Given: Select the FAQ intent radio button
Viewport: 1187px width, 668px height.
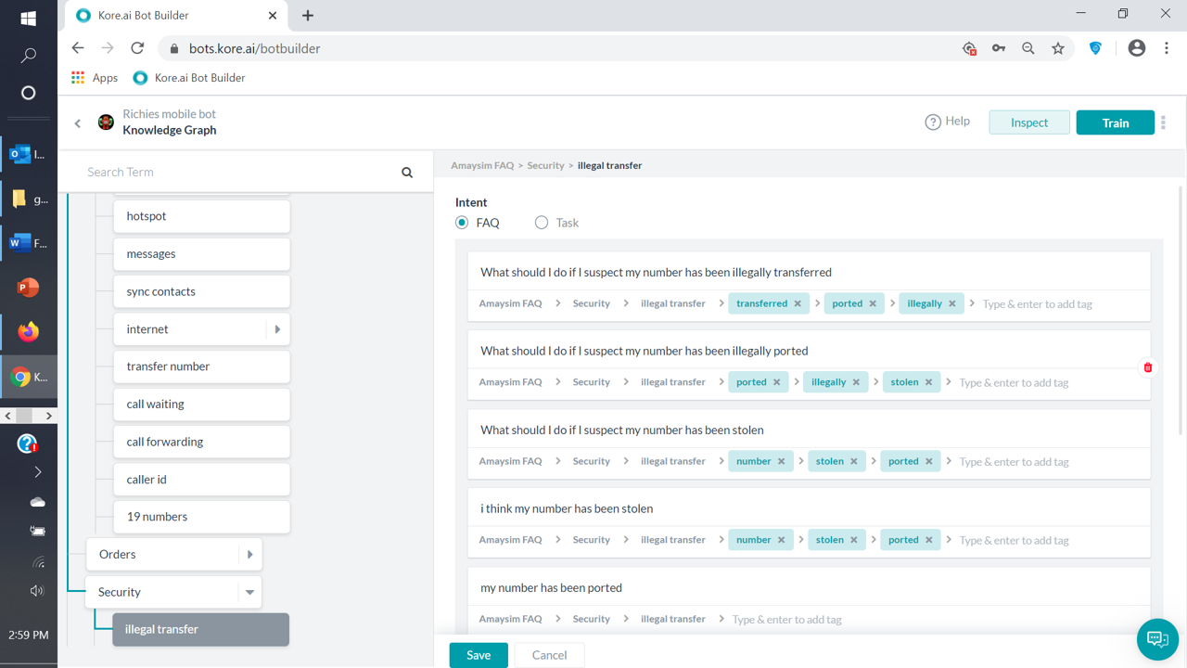Looking at the screenshot, I should click(x=462, y=223).
